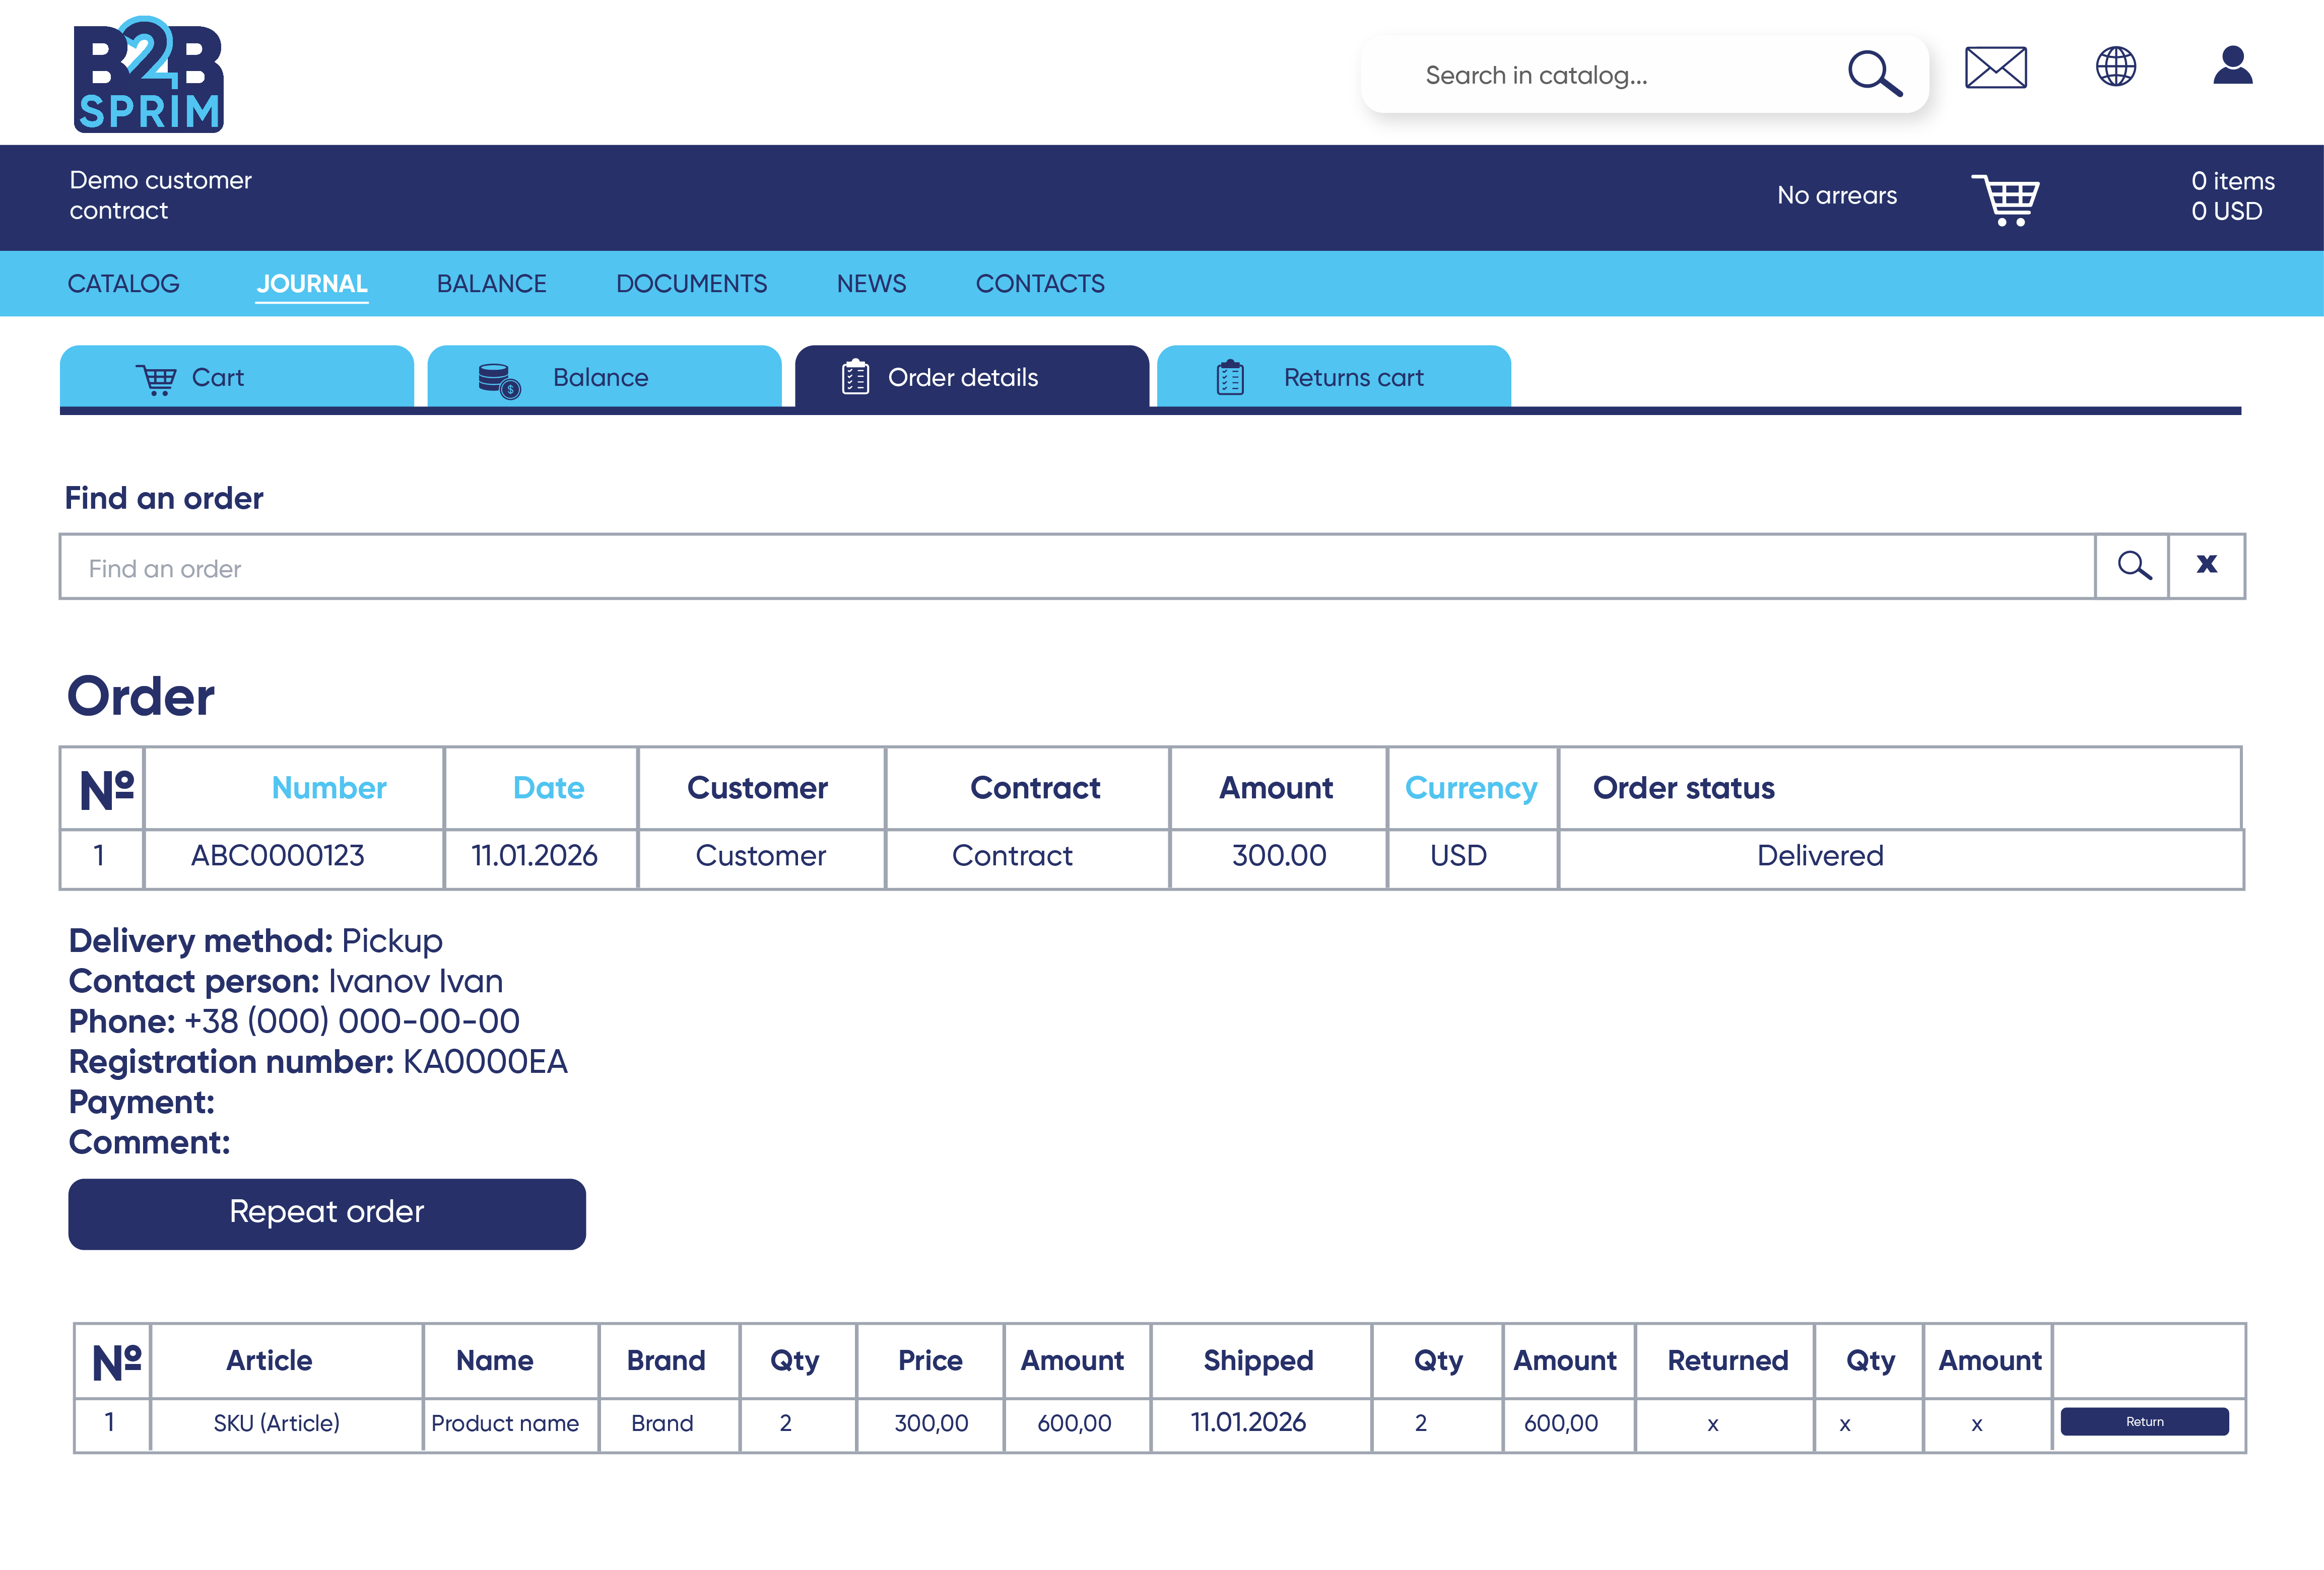Open the DOCUMENTS menu

tap(691, 284)
